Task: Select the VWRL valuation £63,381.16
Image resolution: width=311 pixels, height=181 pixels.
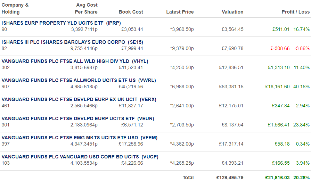Action: (231, 87)
